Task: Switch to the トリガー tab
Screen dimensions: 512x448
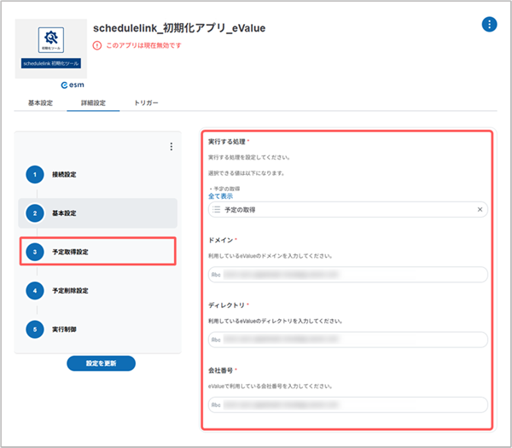Action: [146, 103]
